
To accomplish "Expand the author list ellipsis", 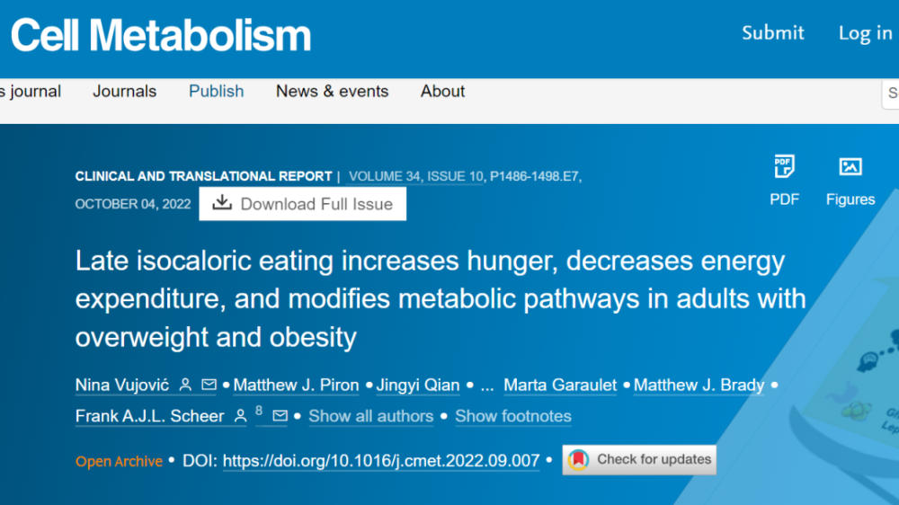I will (x=486, y=385).
